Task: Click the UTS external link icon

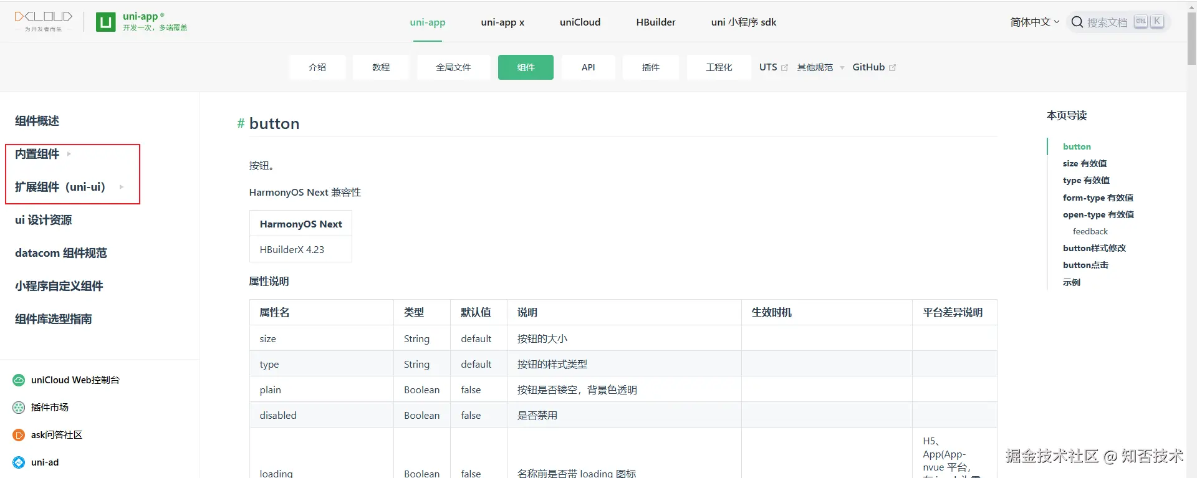Action: [784, 67]
